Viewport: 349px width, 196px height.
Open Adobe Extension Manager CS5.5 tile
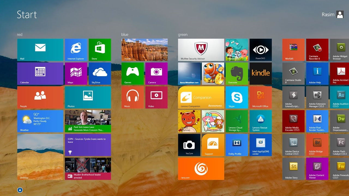(x=317, y=97)
